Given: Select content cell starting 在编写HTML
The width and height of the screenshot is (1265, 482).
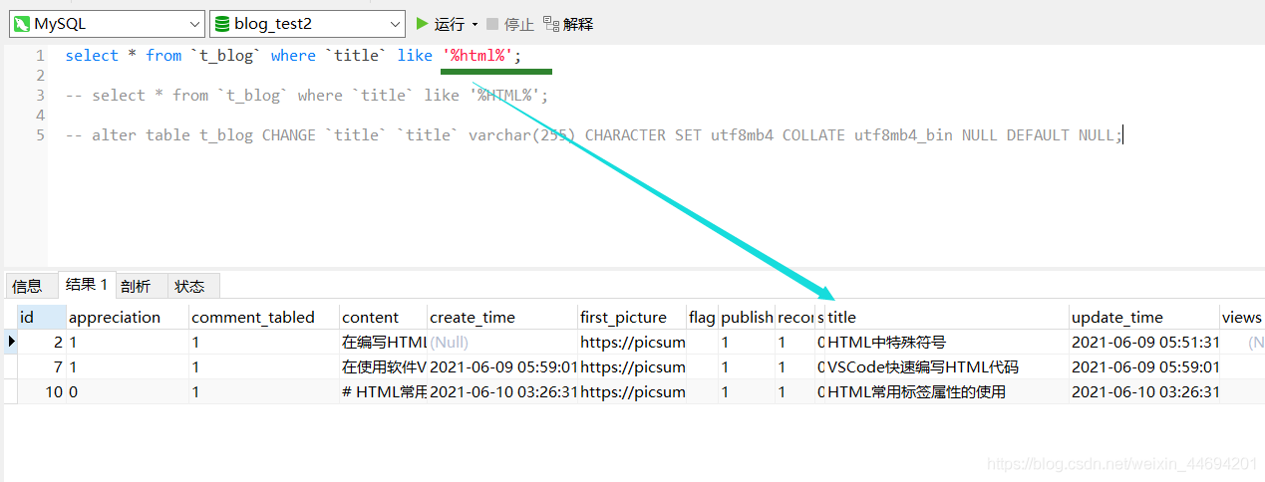Looking at the screenshot, I should 383,342.
